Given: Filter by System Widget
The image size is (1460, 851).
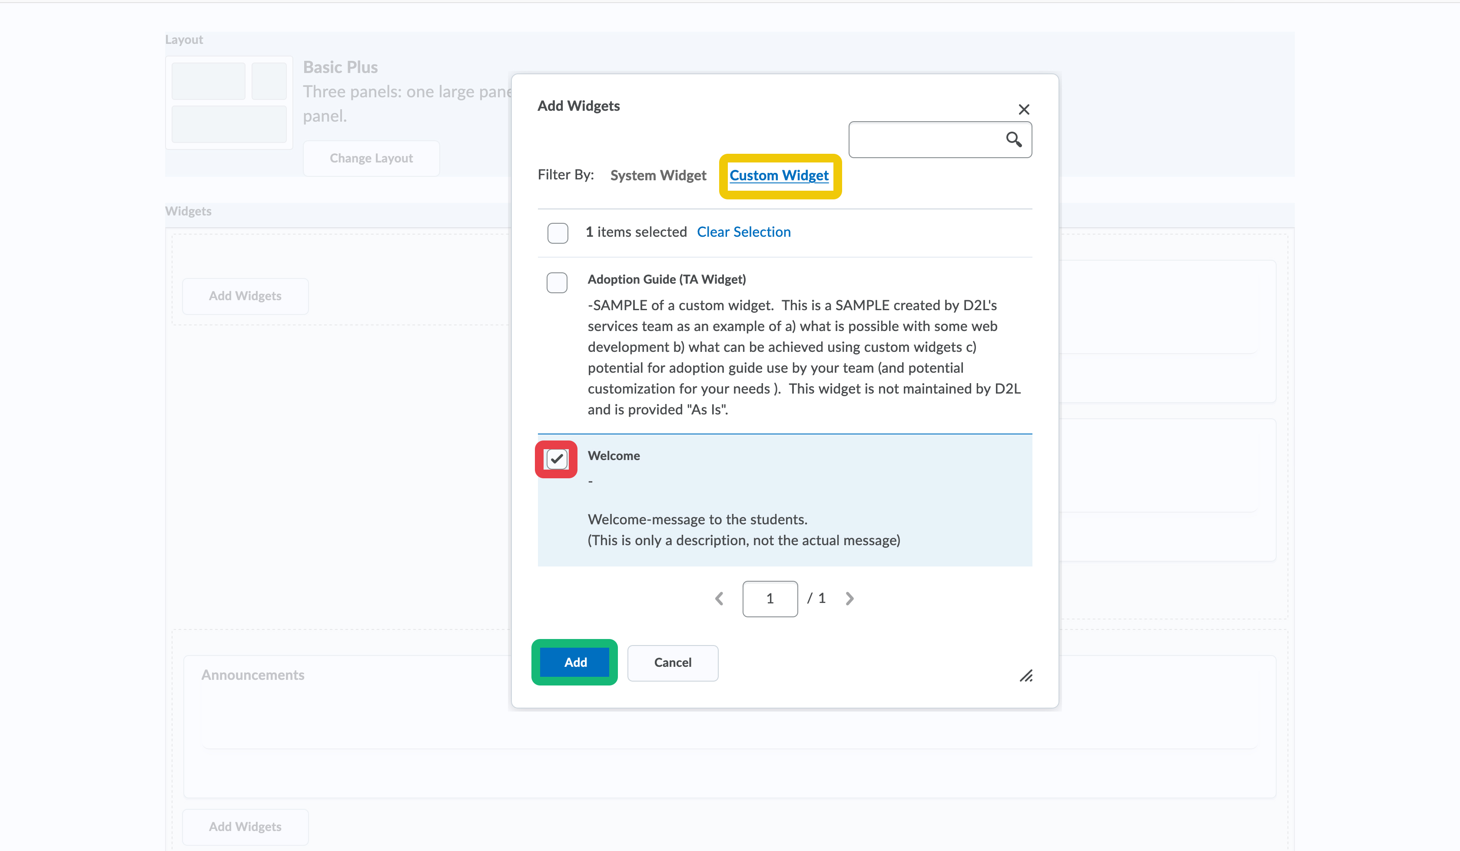Looking at the screenshot, I should pos(658,175).
